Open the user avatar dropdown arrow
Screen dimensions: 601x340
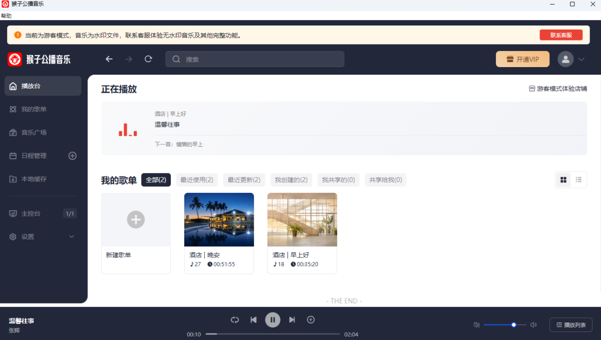(x=581, y=59)
